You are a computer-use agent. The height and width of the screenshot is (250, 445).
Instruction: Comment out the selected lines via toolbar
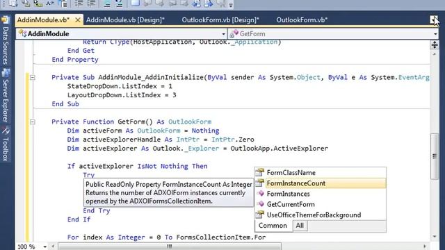[x=107, y=3]
